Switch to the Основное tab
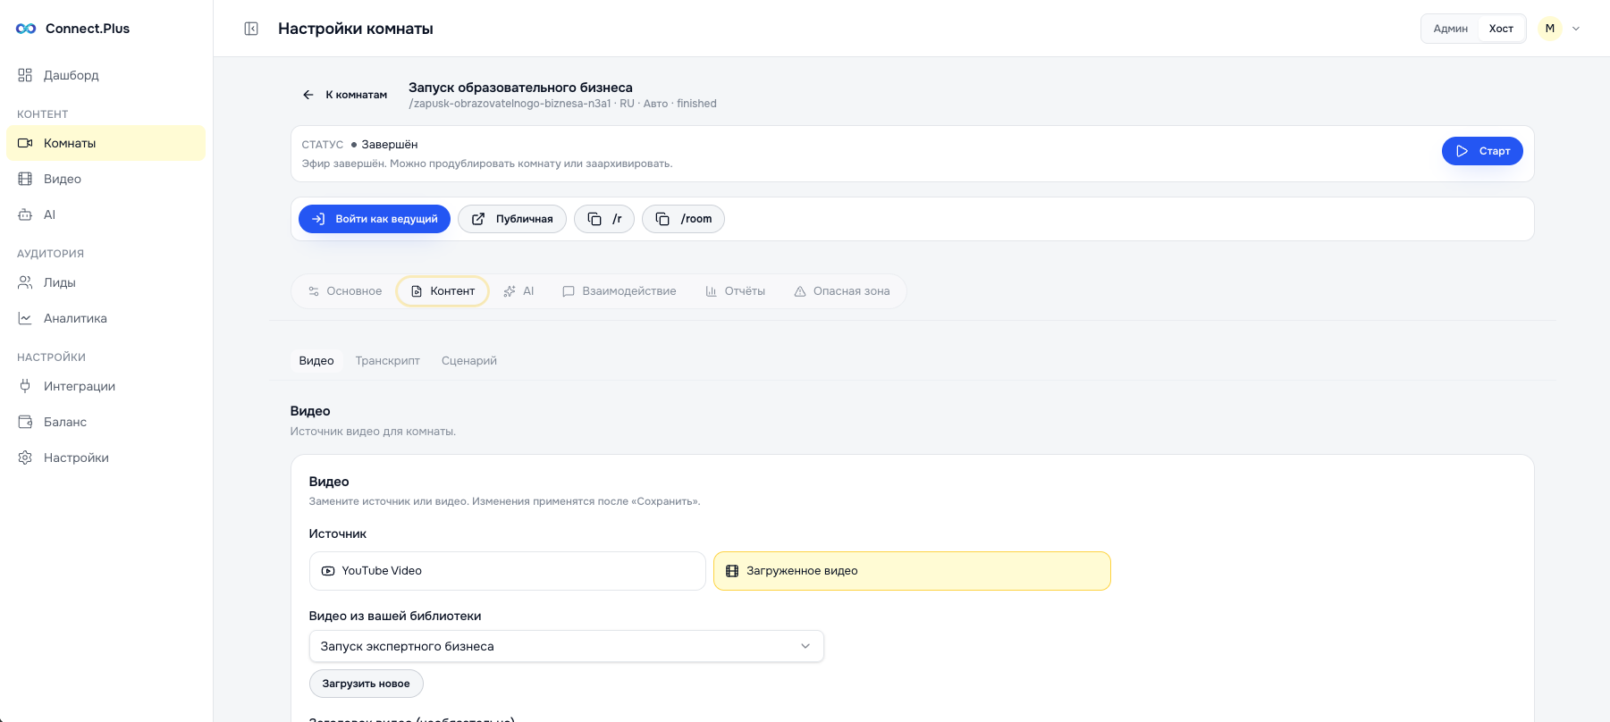This screenshot has height=722, width=1610. (x=345, y=291)
